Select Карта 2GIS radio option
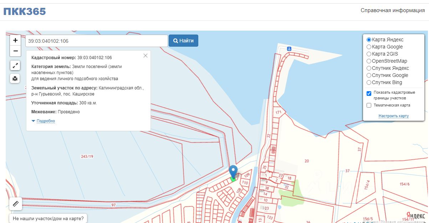The image size is (429, 223). click(369, 54)
